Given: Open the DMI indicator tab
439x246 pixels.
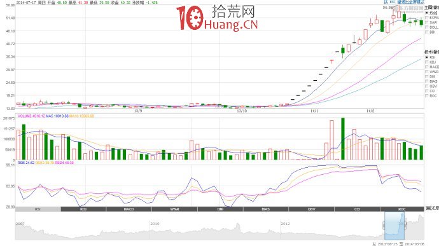Looking at the screenshot, I should coord(220,209).
